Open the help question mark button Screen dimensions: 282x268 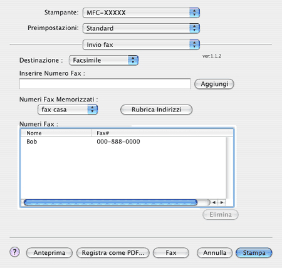pyautogui.click(x=14, y=252)
